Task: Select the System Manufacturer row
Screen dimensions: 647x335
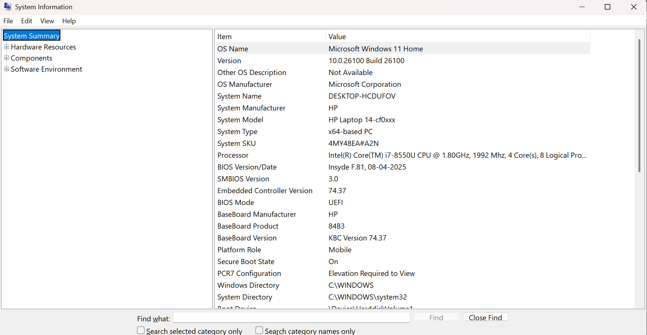Action: click(x=403, y=108)
